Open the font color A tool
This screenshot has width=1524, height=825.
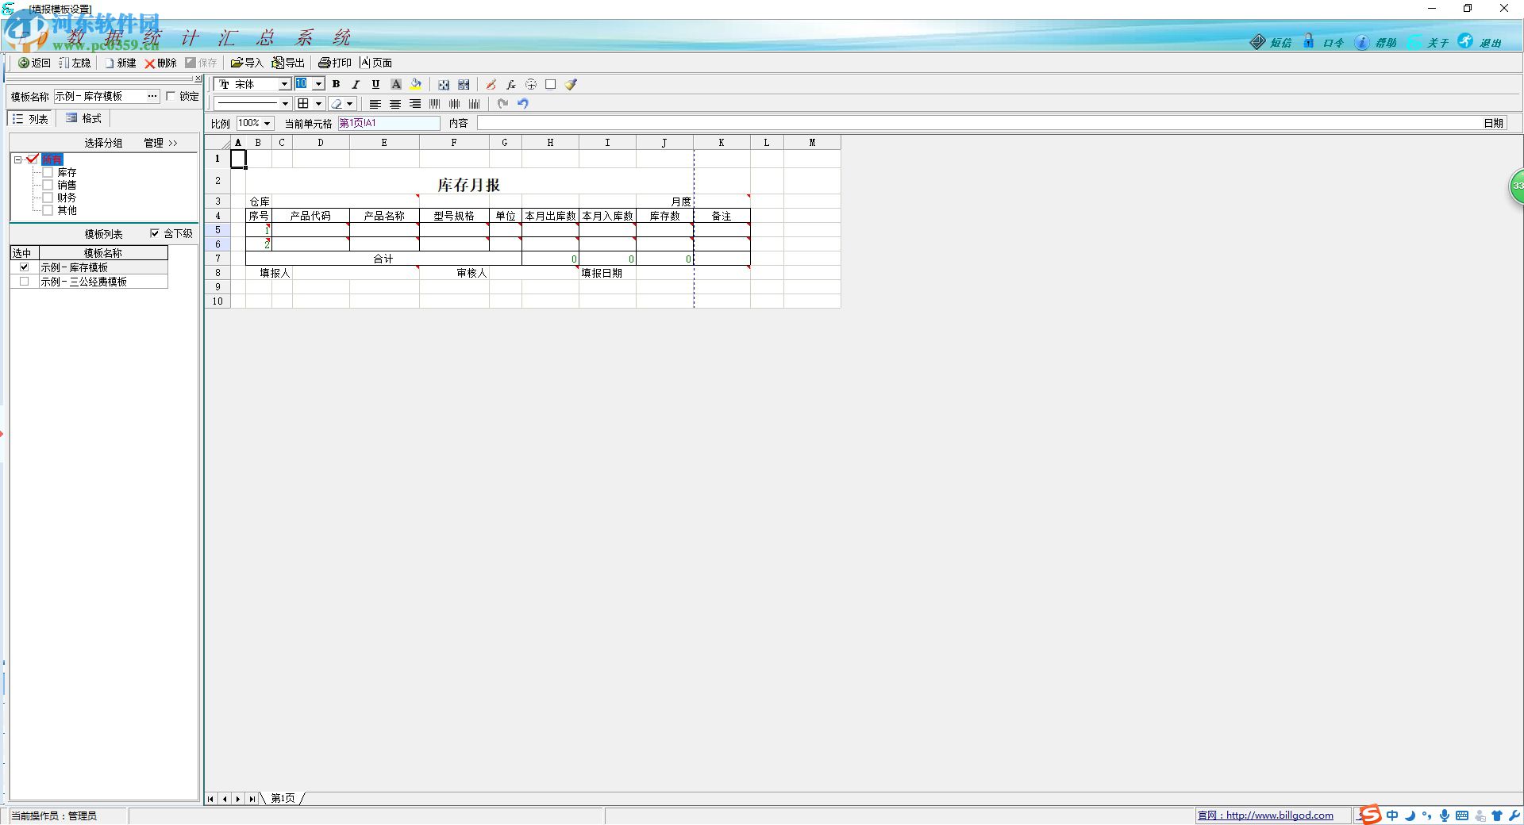pyautogui.click(x=396, y=84)
